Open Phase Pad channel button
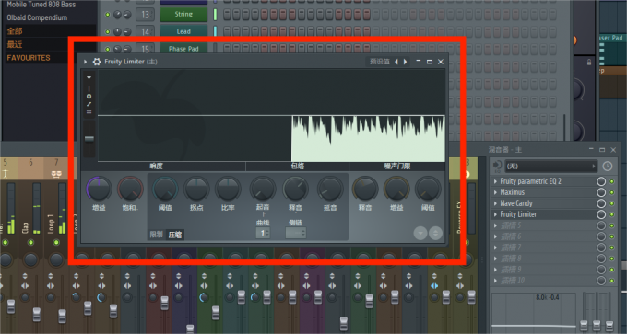Screen dimensions: 627x334 [183, 49]
